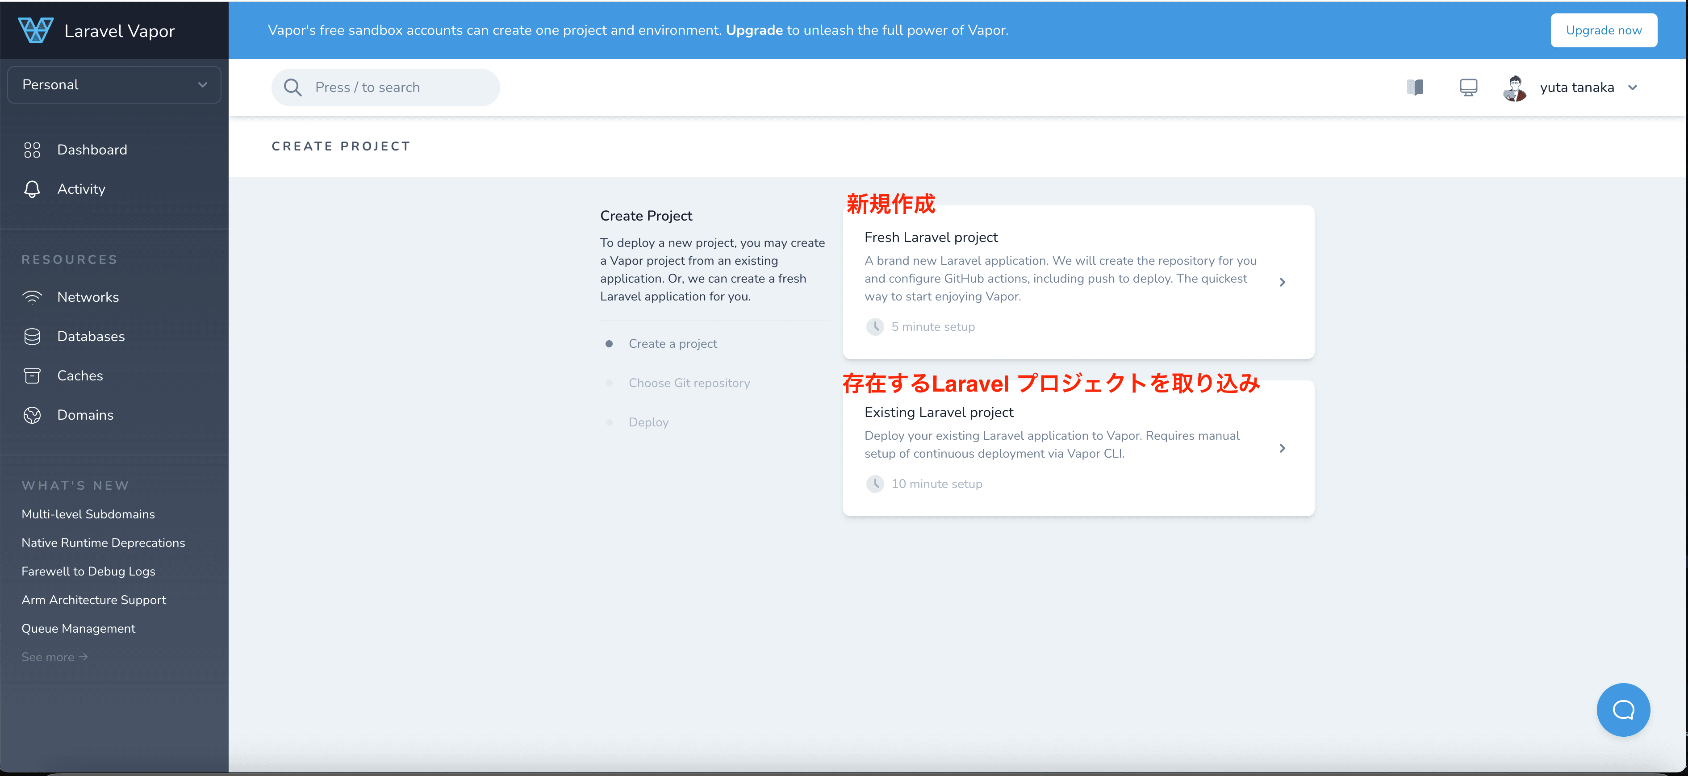Open the chat support bubble
The image size is (1688, 776).
click(x=1623, y=710)
